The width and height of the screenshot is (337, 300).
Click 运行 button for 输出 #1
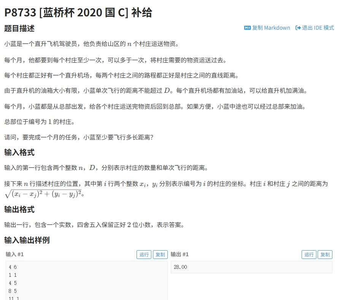click(309, 255)
